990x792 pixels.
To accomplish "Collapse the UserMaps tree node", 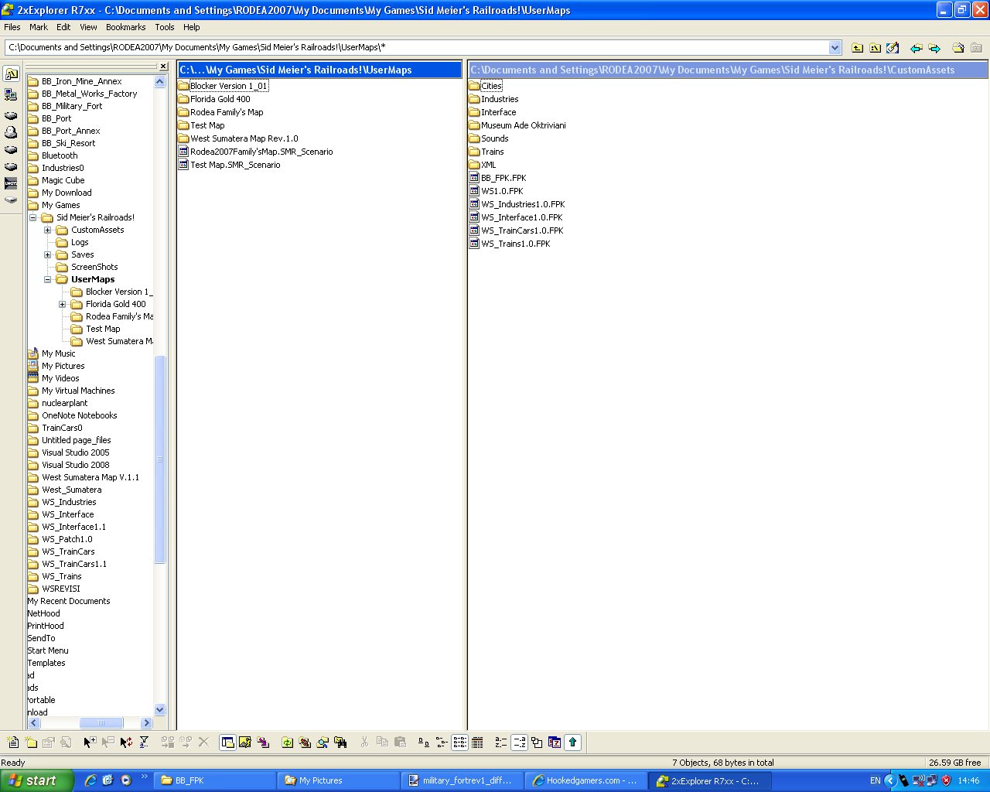I will (x=48, y=279).
